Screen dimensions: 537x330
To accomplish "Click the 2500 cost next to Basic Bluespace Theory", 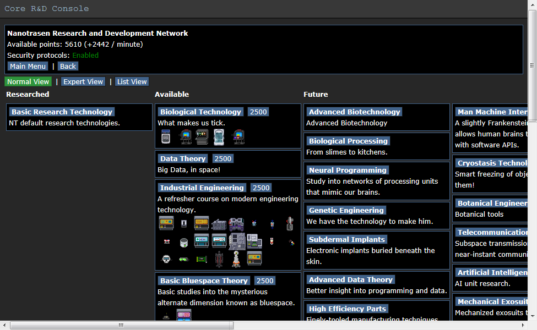I will [265, 280].
